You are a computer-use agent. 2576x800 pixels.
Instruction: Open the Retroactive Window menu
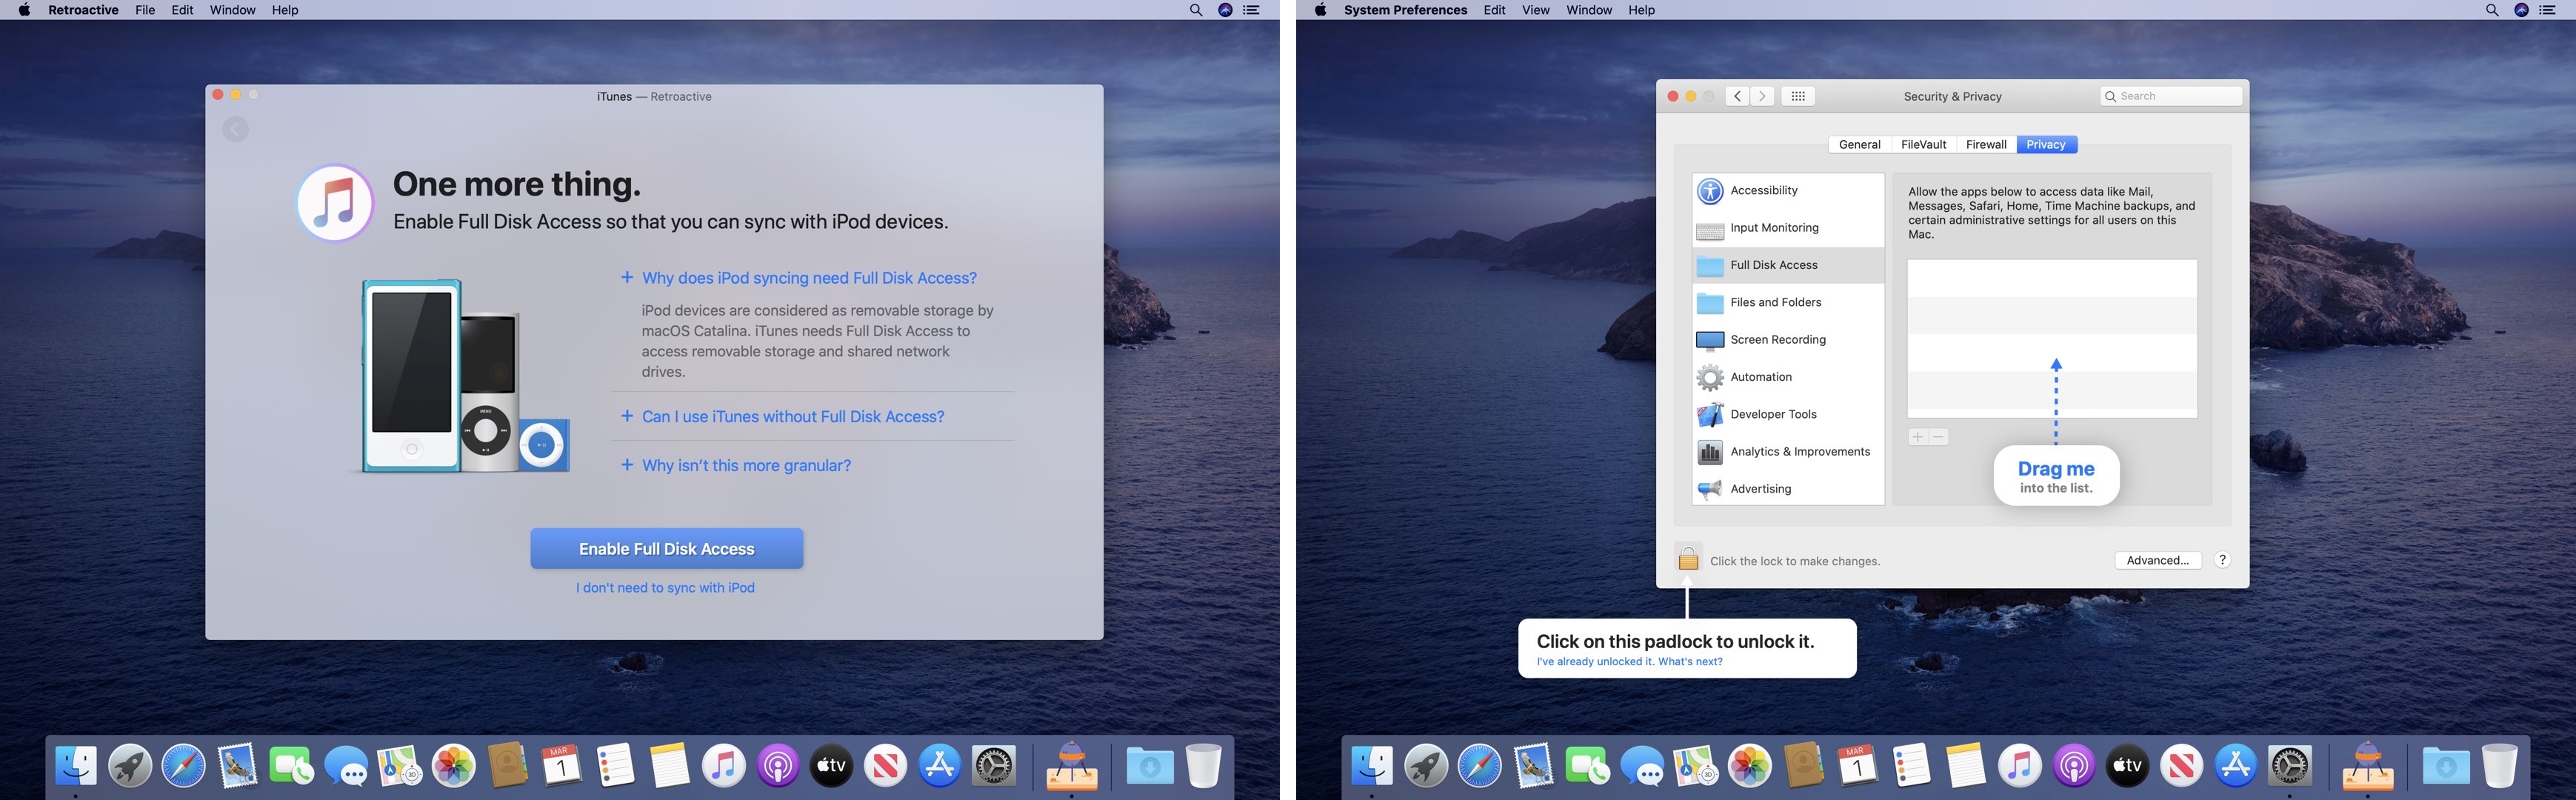click(232, 10)
